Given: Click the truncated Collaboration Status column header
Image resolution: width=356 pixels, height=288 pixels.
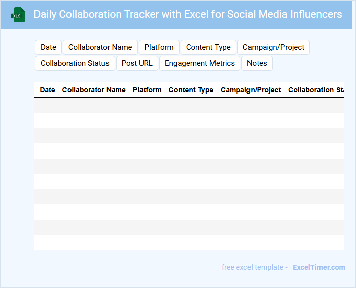Looking at the screenshot, I should (315, 90).
